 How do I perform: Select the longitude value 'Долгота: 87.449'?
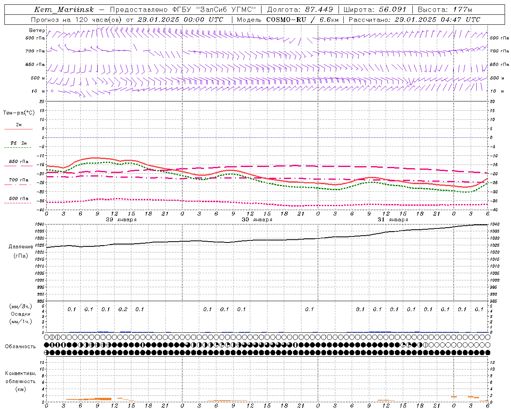tap(300, 10)
